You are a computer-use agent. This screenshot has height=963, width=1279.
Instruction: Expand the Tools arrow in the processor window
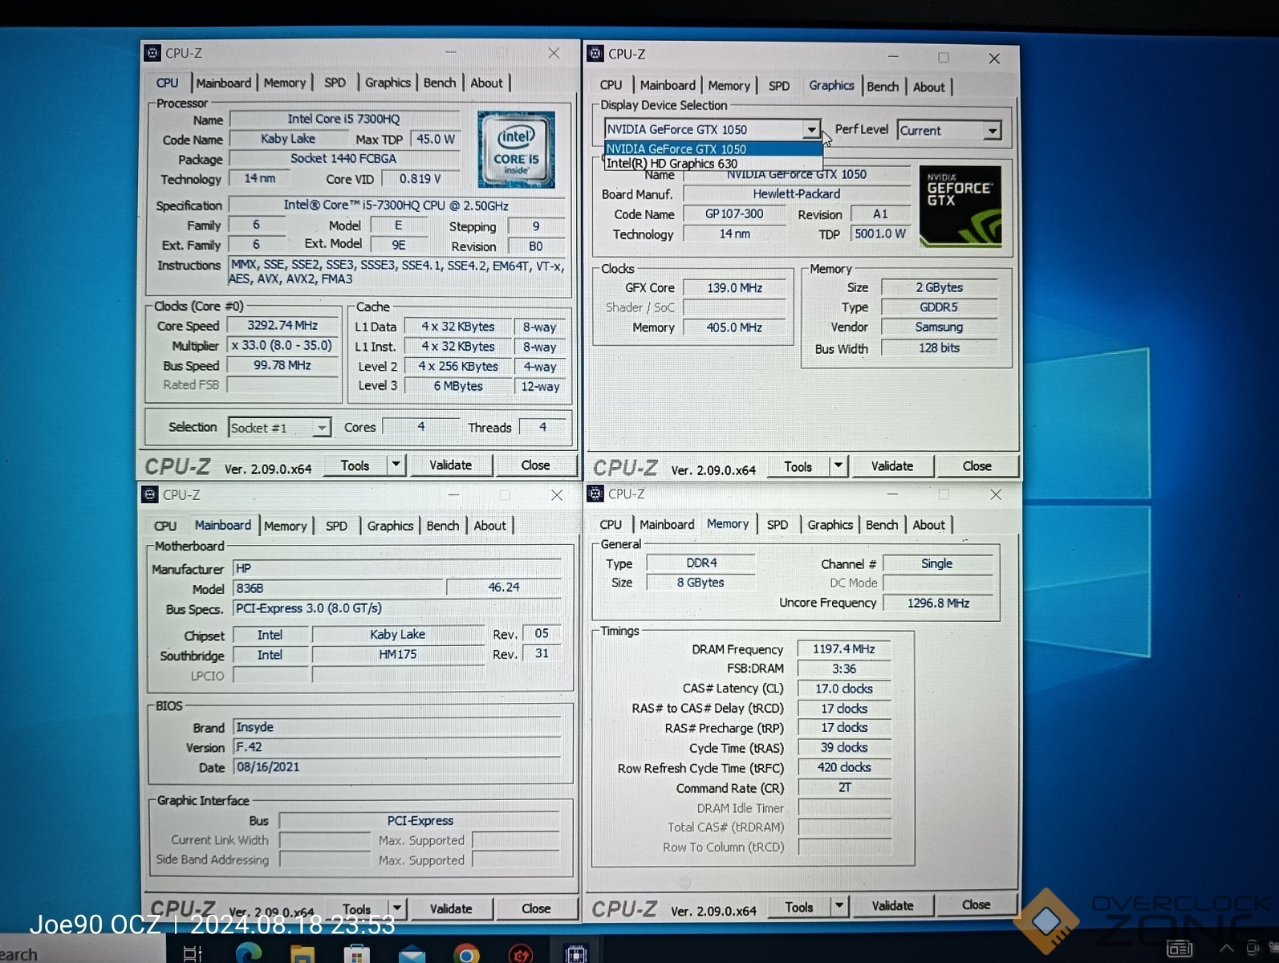point(396,465)
